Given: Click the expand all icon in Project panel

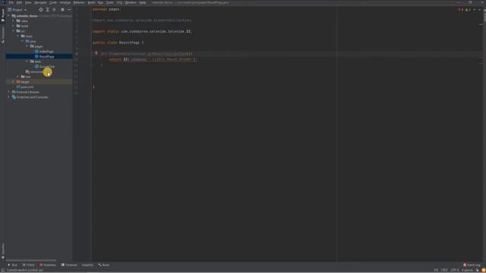Looking at the screenshot, I should (x=47, y=10).
